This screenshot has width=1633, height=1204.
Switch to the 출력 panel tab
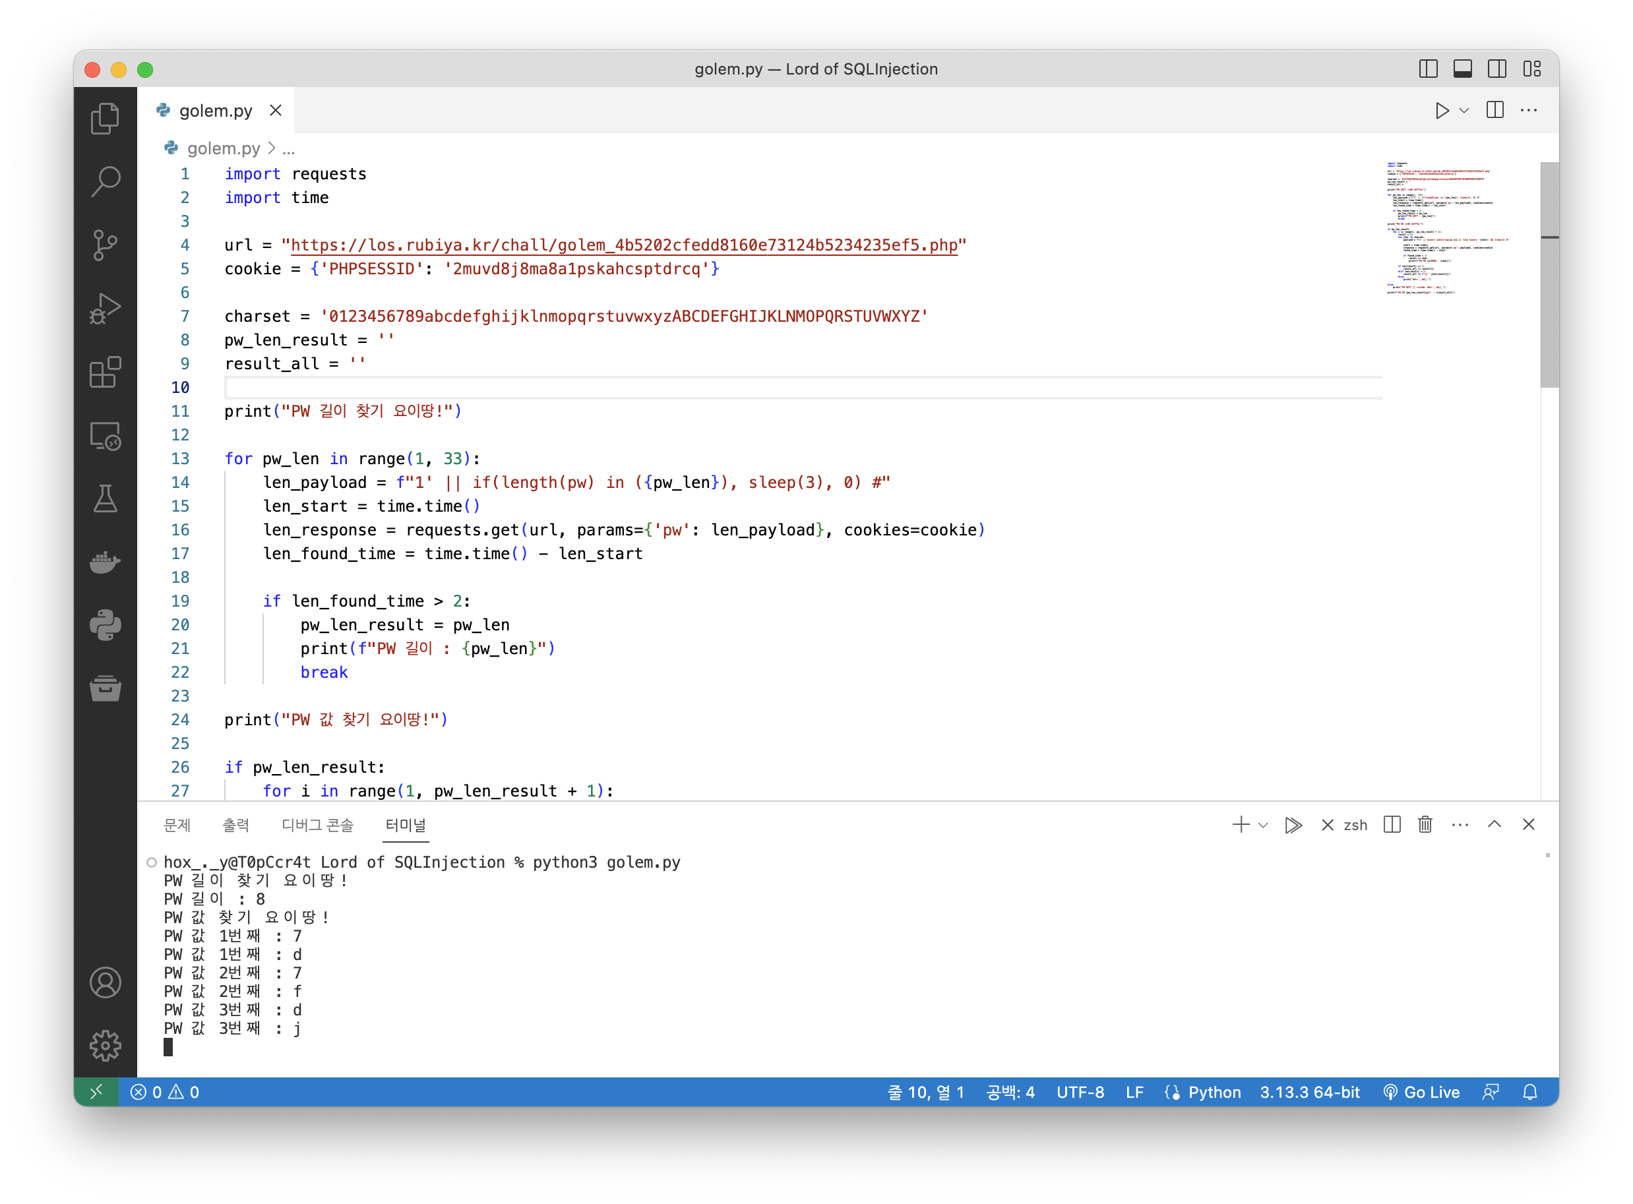tap(235, 825)
